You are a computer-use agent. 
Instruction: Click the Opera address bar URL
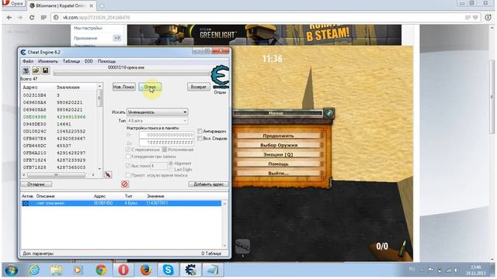(x=96, y=18)
